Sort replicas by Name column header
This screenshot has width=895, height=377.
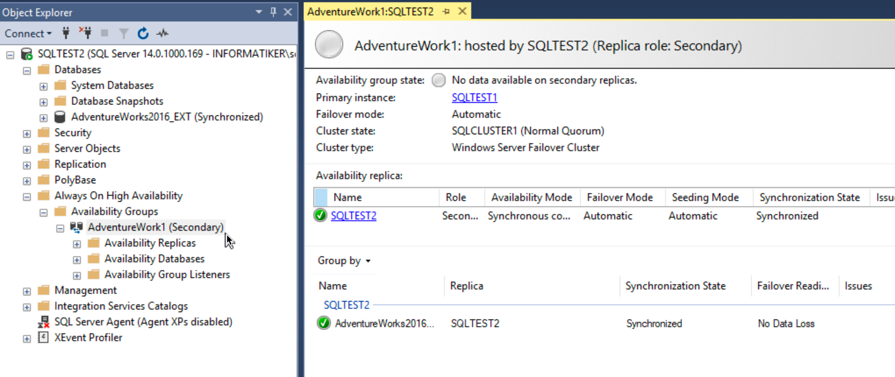[x=383, y=197]
